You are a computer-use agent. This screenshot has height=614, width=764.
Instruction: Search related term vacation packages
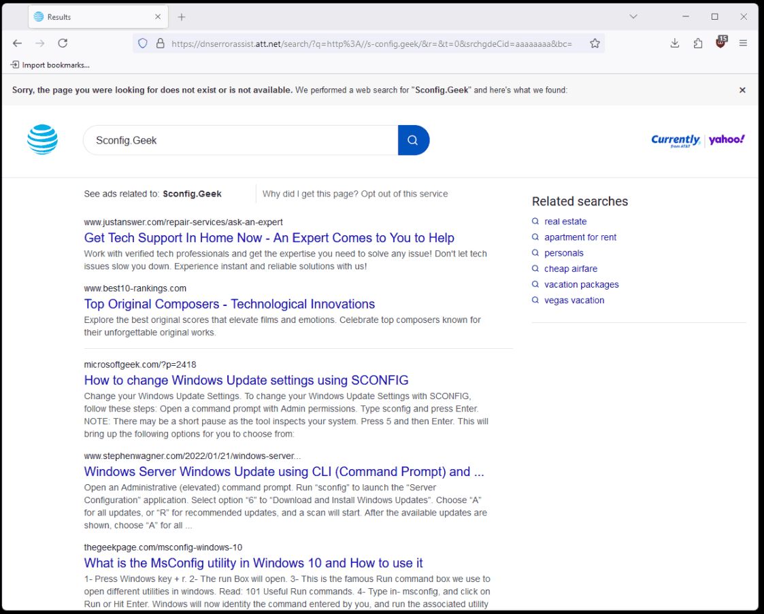[x=581, y=284]
